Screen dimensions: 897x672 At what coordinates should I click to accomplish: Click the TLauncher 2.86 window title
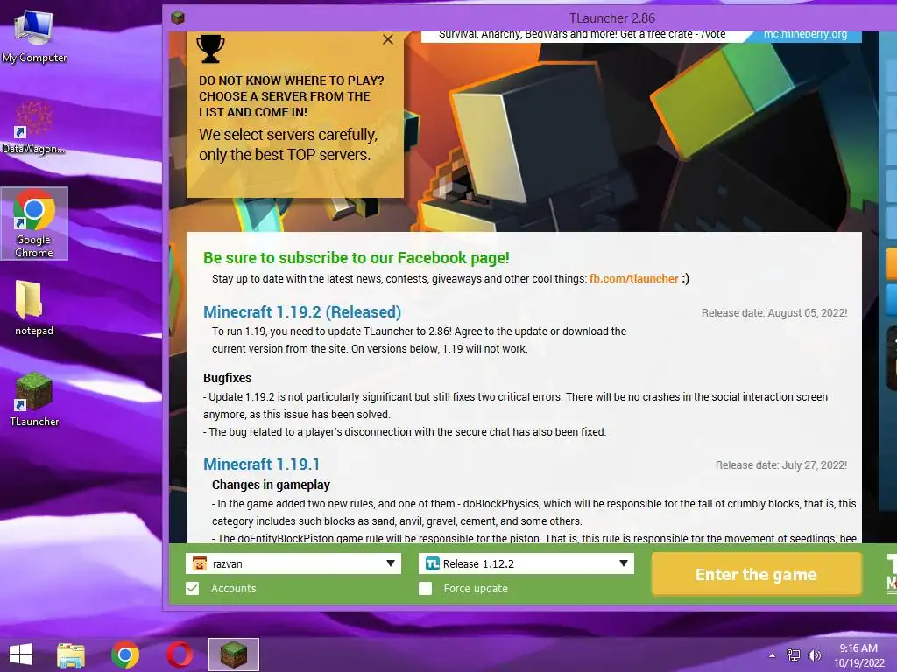pyautogui.click(x=612, y=18)
